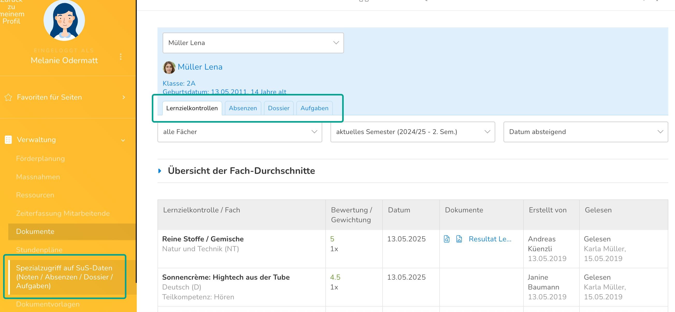This screenshot has height=312, width=675.
Task: Open the aktuelles Semester dropdown
Action: (412, 132)
